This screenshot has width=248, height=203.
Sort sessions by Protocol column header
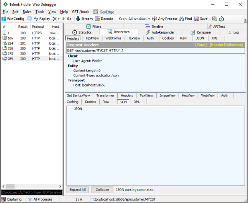coord(38,26)
